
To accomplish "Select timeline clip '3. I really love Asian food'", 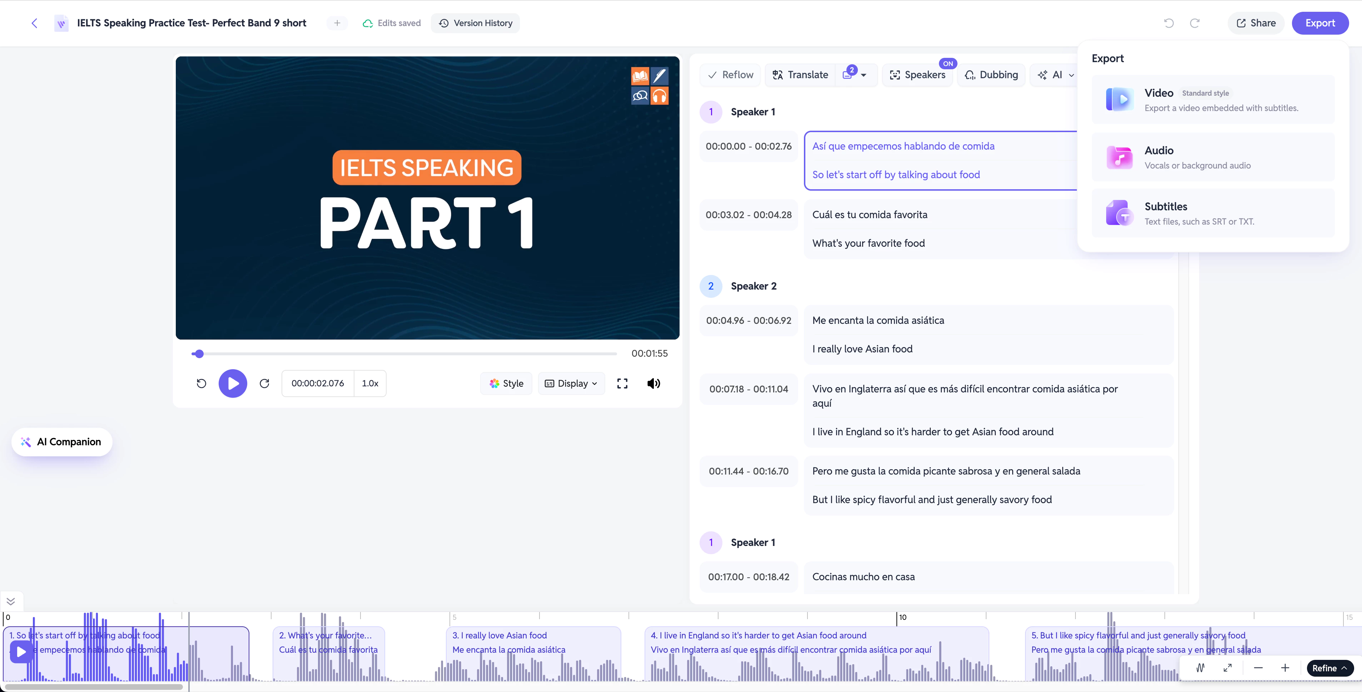I will point(533,653).
